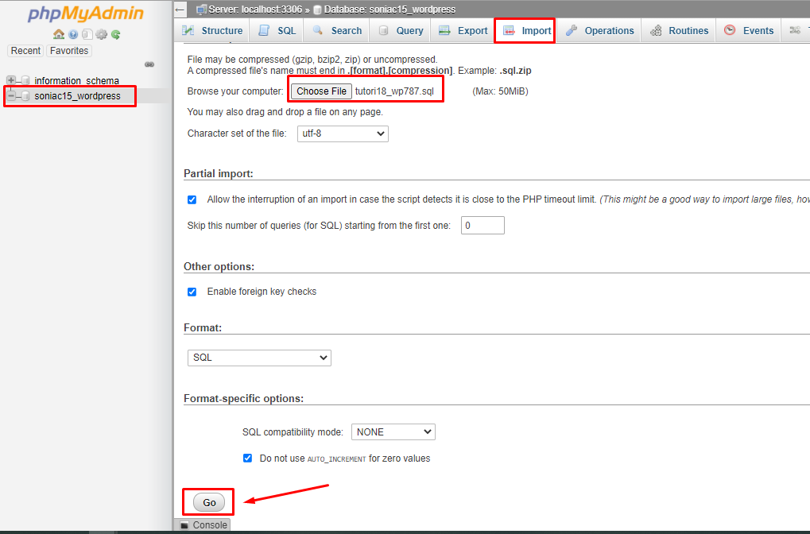
Task: Reload navigation panel green icon
Action: click(x=116, y=34)
